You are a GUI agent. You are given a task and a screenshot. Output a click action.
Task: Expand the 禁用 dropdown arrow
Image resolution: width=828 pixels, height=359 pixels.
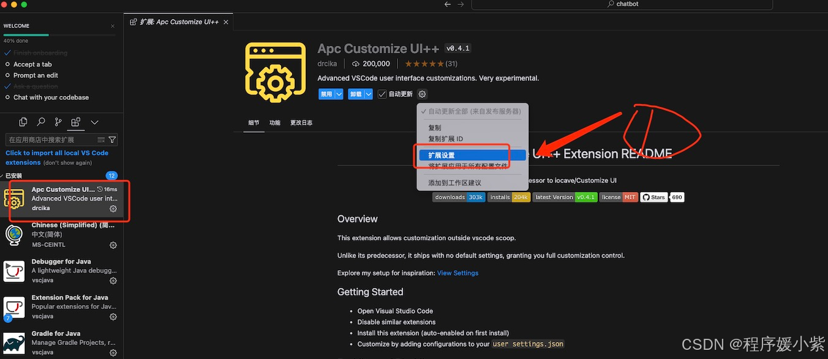click(x=339, y=94)
